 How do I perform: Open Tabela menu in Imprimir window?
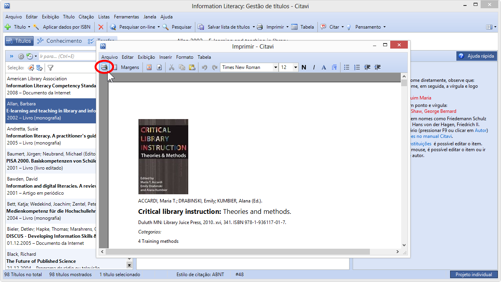pos(204,57)
